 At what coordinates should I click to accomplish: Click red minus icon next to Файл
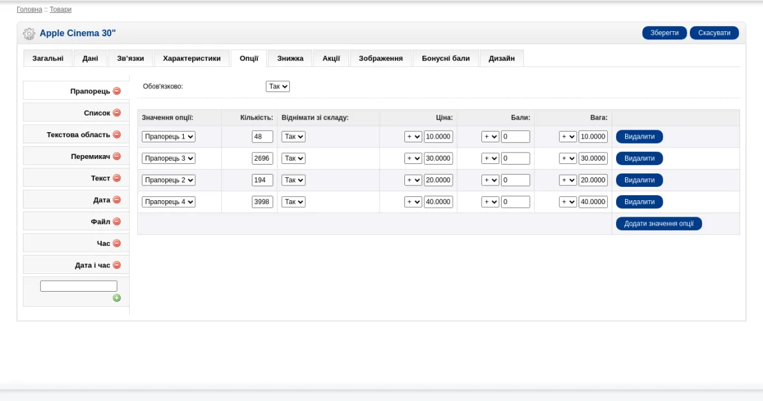point(116,222)
